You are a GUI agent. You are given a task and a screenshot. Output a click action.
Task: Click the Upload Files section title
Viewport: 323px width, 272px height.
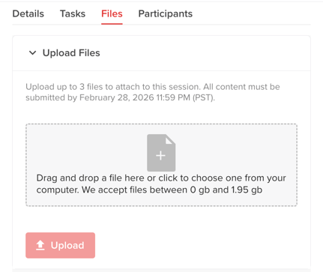coord(71,53)
